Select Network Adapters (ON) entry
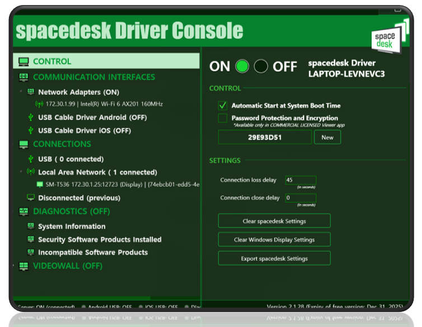The image size is (422, 327). click(x=78, y=92)
